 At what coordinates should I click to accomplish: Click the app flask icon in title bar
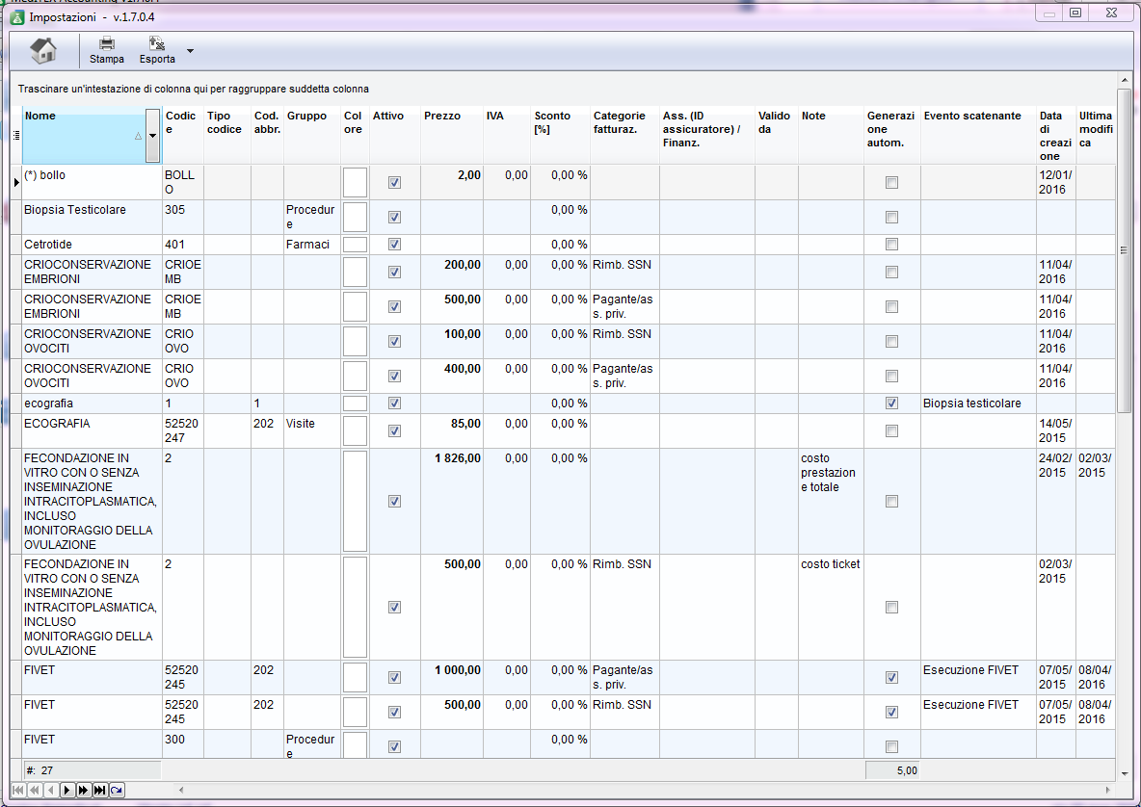click(17, 16)
